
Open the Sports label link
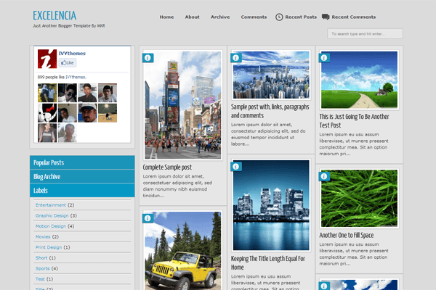43,268
